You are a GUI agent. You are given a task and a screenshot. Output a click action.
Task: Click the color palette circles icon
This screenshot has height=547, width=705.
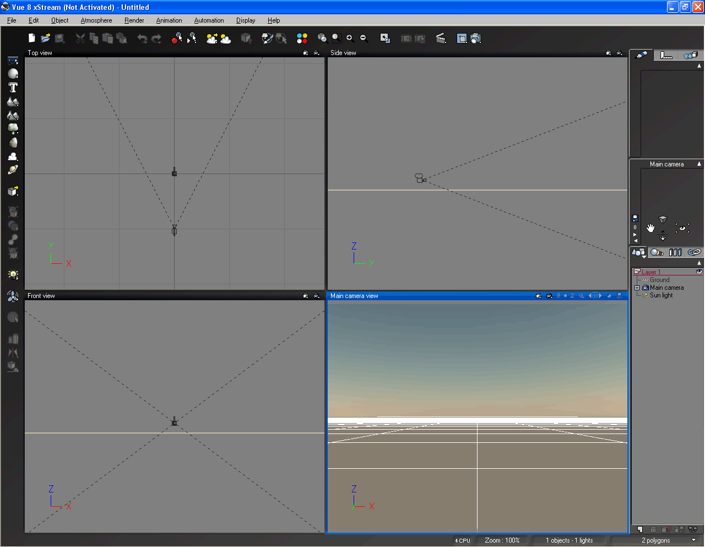coord(302,38)
